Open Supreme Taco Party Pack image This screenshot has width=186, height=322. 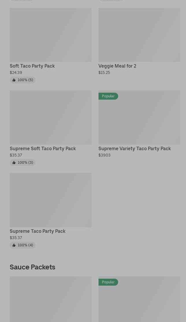[51, 200]
